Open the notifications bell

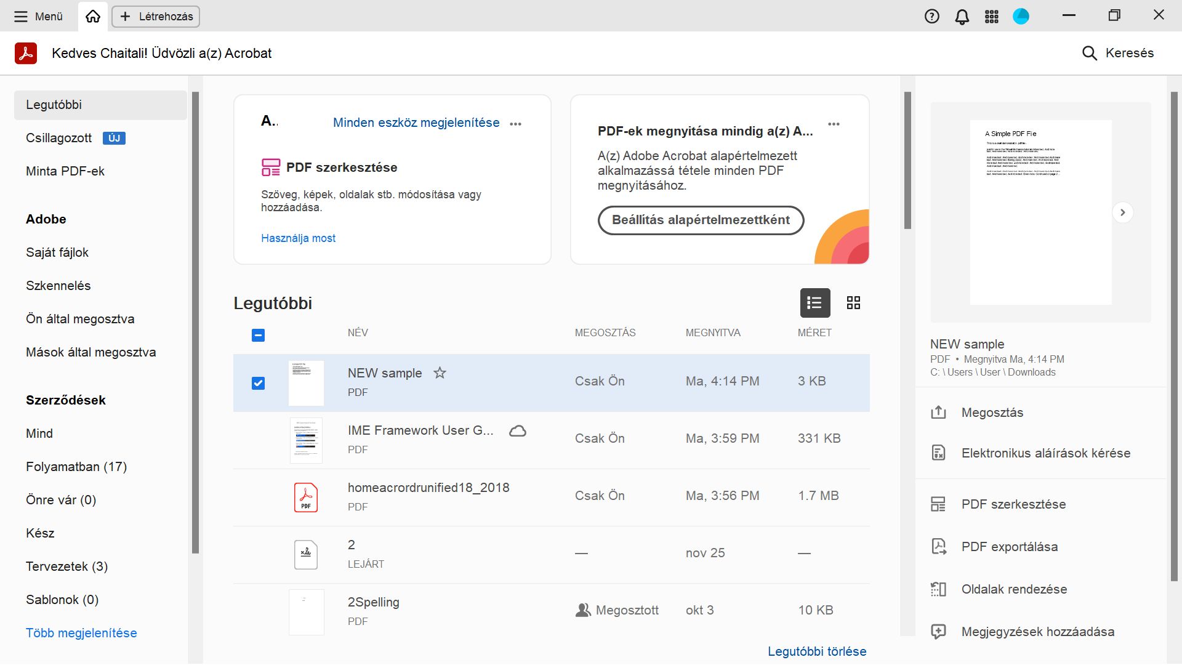[x=962, y=17]
